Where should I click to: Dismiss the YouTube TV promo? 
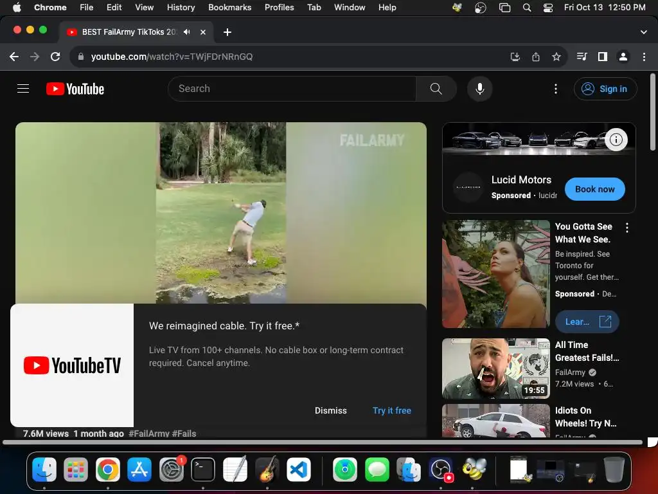[331, 410]
